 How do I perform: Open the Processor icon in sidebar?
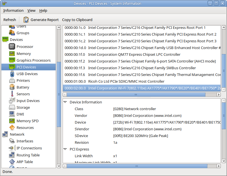coord(12,47)
